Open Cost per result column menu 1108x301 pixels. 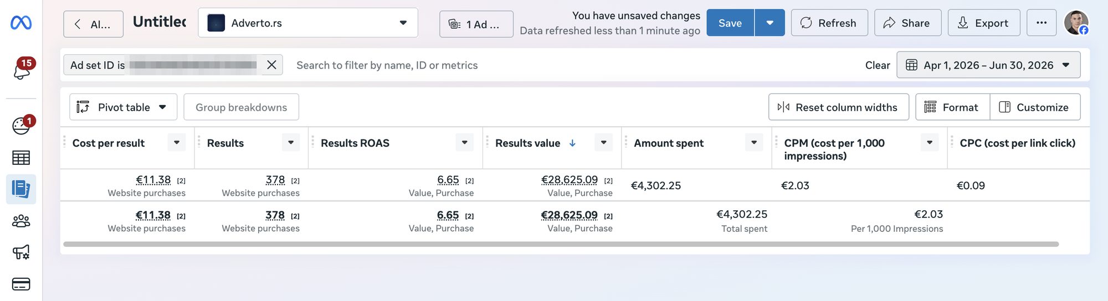pos(177,142)
